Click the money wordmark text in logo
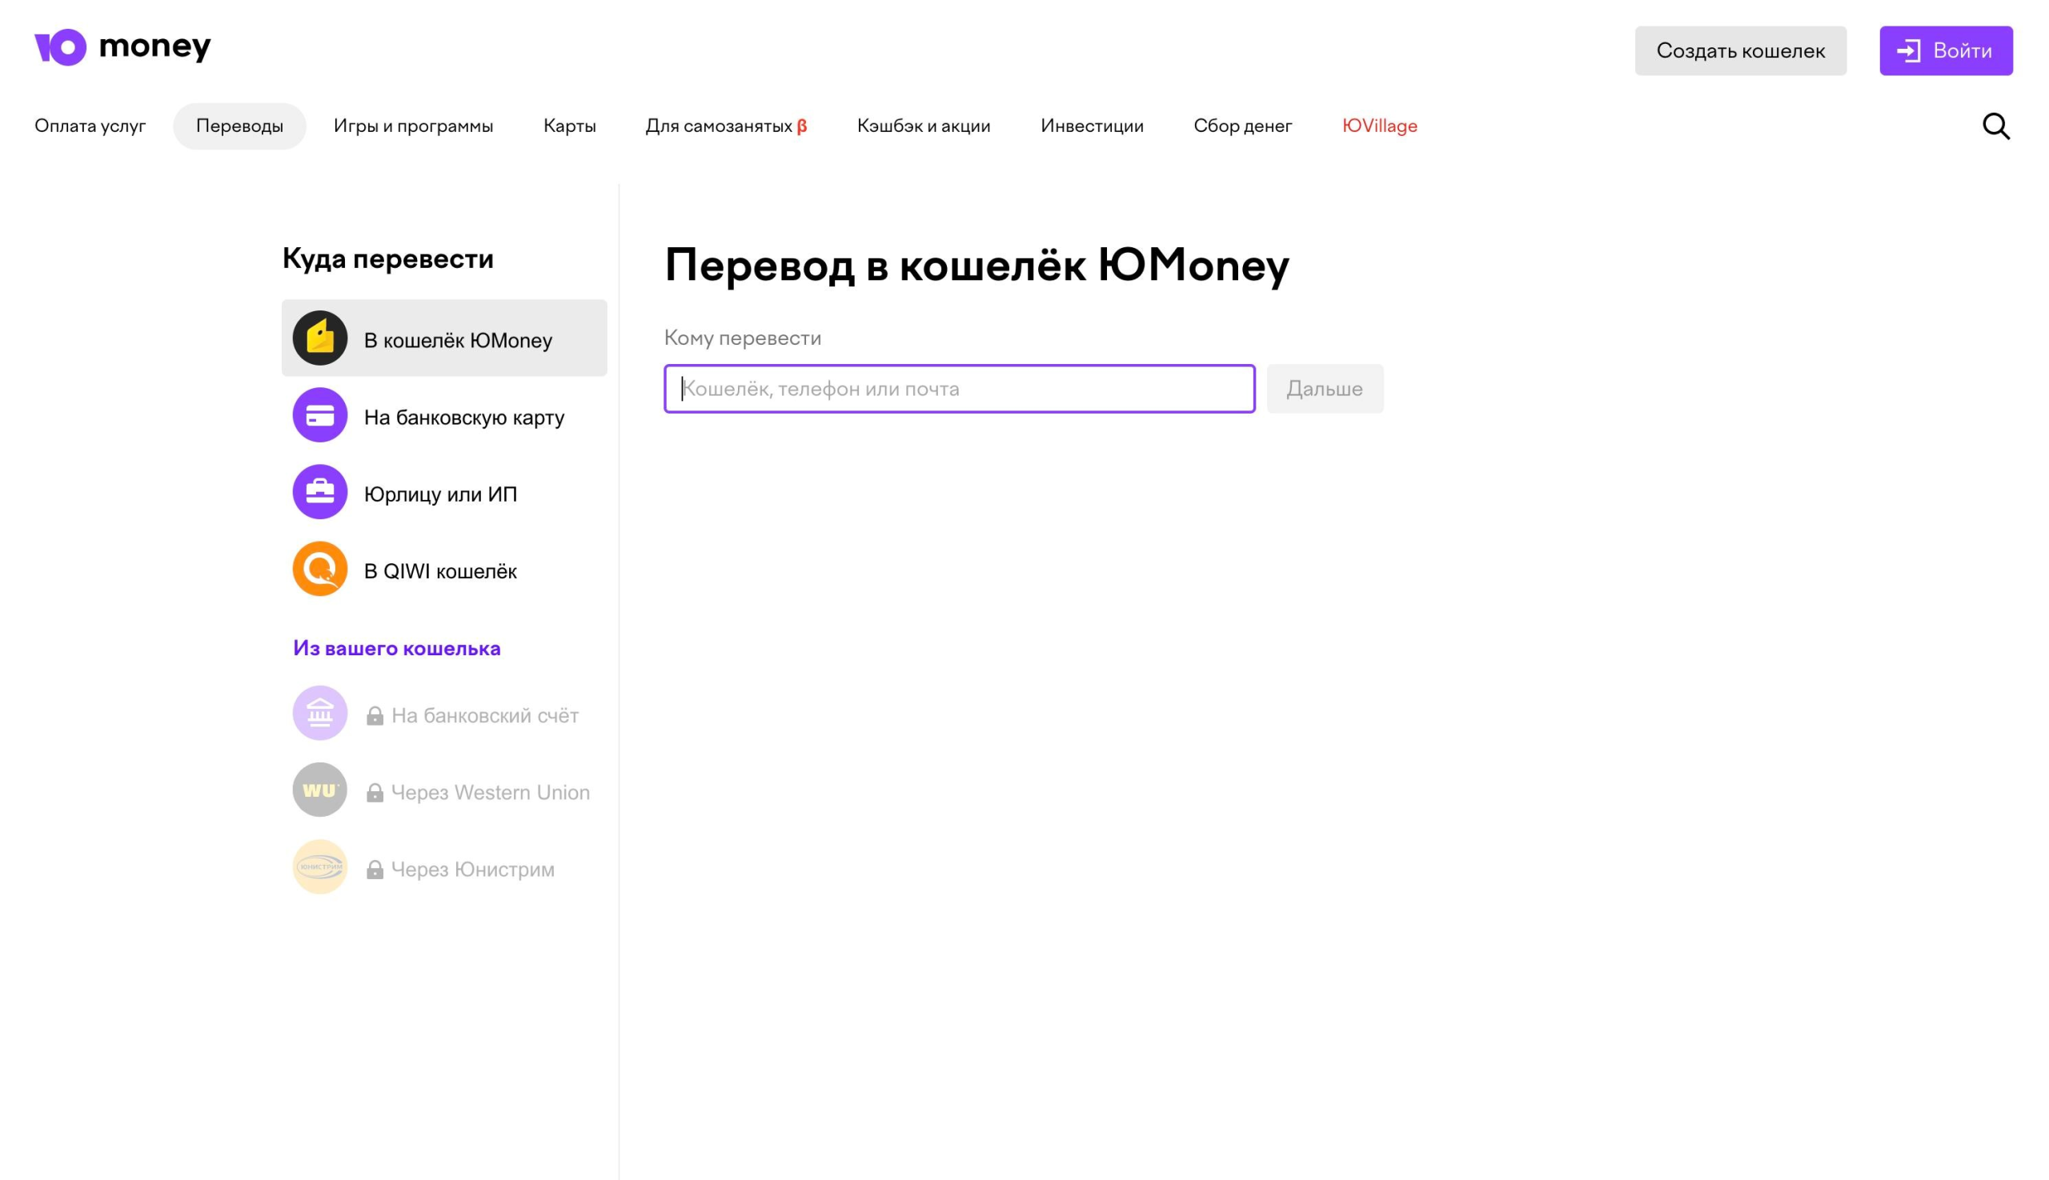 tap(154, 47)
